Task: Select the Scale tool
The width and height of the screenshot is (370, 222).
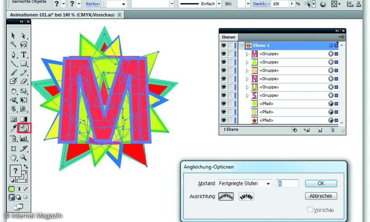Action: coord(24,92)
